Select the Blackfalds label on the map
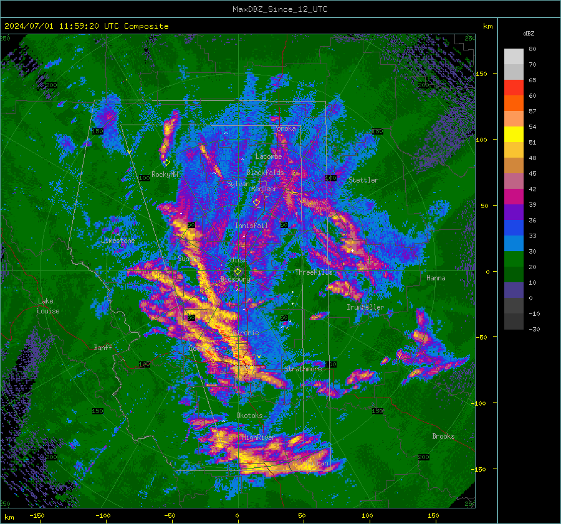The width and height of the screenshot is (561, 524). click(x=265, y=173)
